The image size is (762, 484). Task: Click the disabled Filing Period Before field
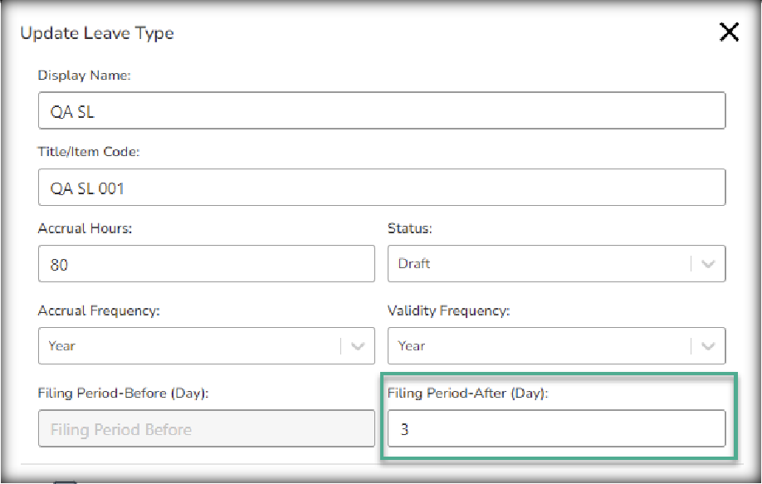[x=206, y=429]
